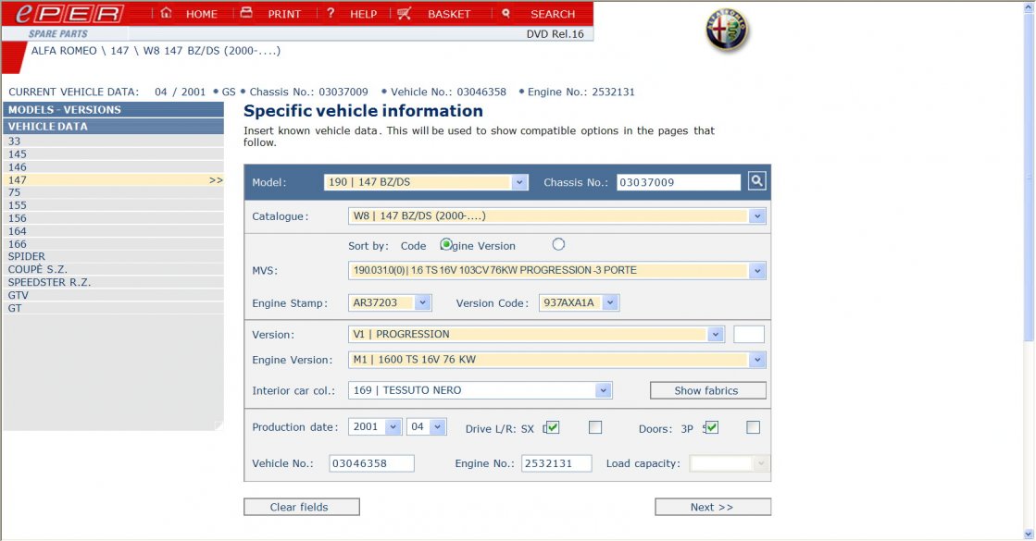Click the Clear fields button
1036x541 pixels.
coord(301,507)
